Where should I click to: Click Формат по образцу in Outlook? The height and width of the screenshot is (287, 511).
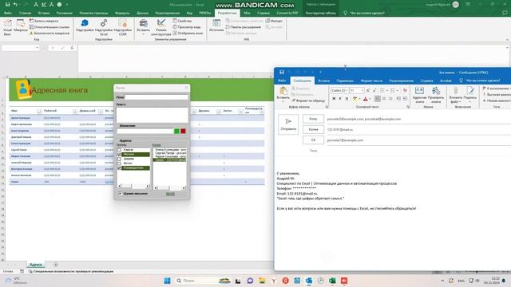308,101
